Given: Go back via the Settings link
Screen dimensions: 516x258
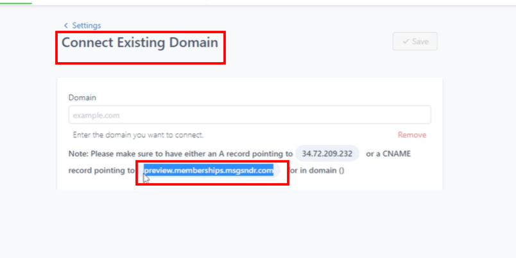Looking at the screenshot, I should (x=86, y=26).
